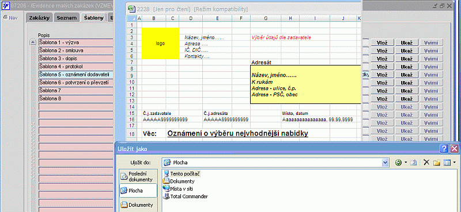Click the Šablona 1 - výzva description field
The height and width of the screenshot is (212, 461).
point(76,43)
